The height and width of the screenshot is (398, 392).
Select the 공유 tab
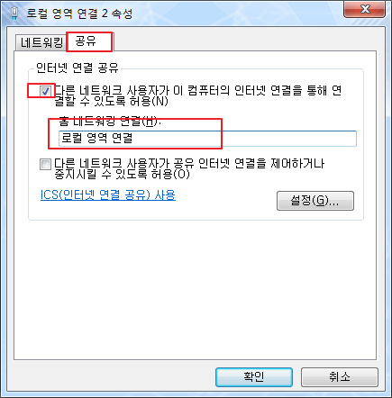89,41
